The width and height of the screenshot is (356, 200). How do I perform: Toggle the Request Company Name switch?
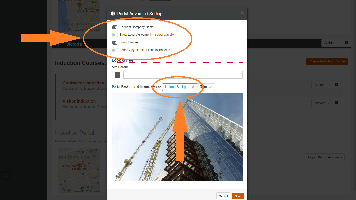tap(115, 27)
